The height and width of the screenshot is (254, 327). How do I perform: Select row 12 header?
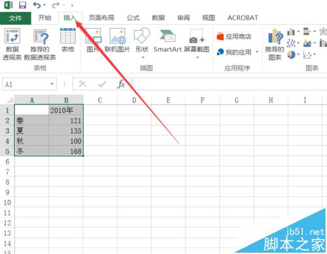7,223
